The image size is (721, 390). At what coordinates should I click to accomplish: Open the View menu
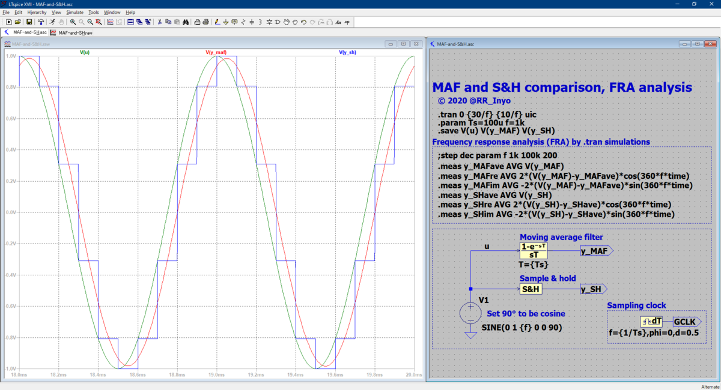click(56, 12)
